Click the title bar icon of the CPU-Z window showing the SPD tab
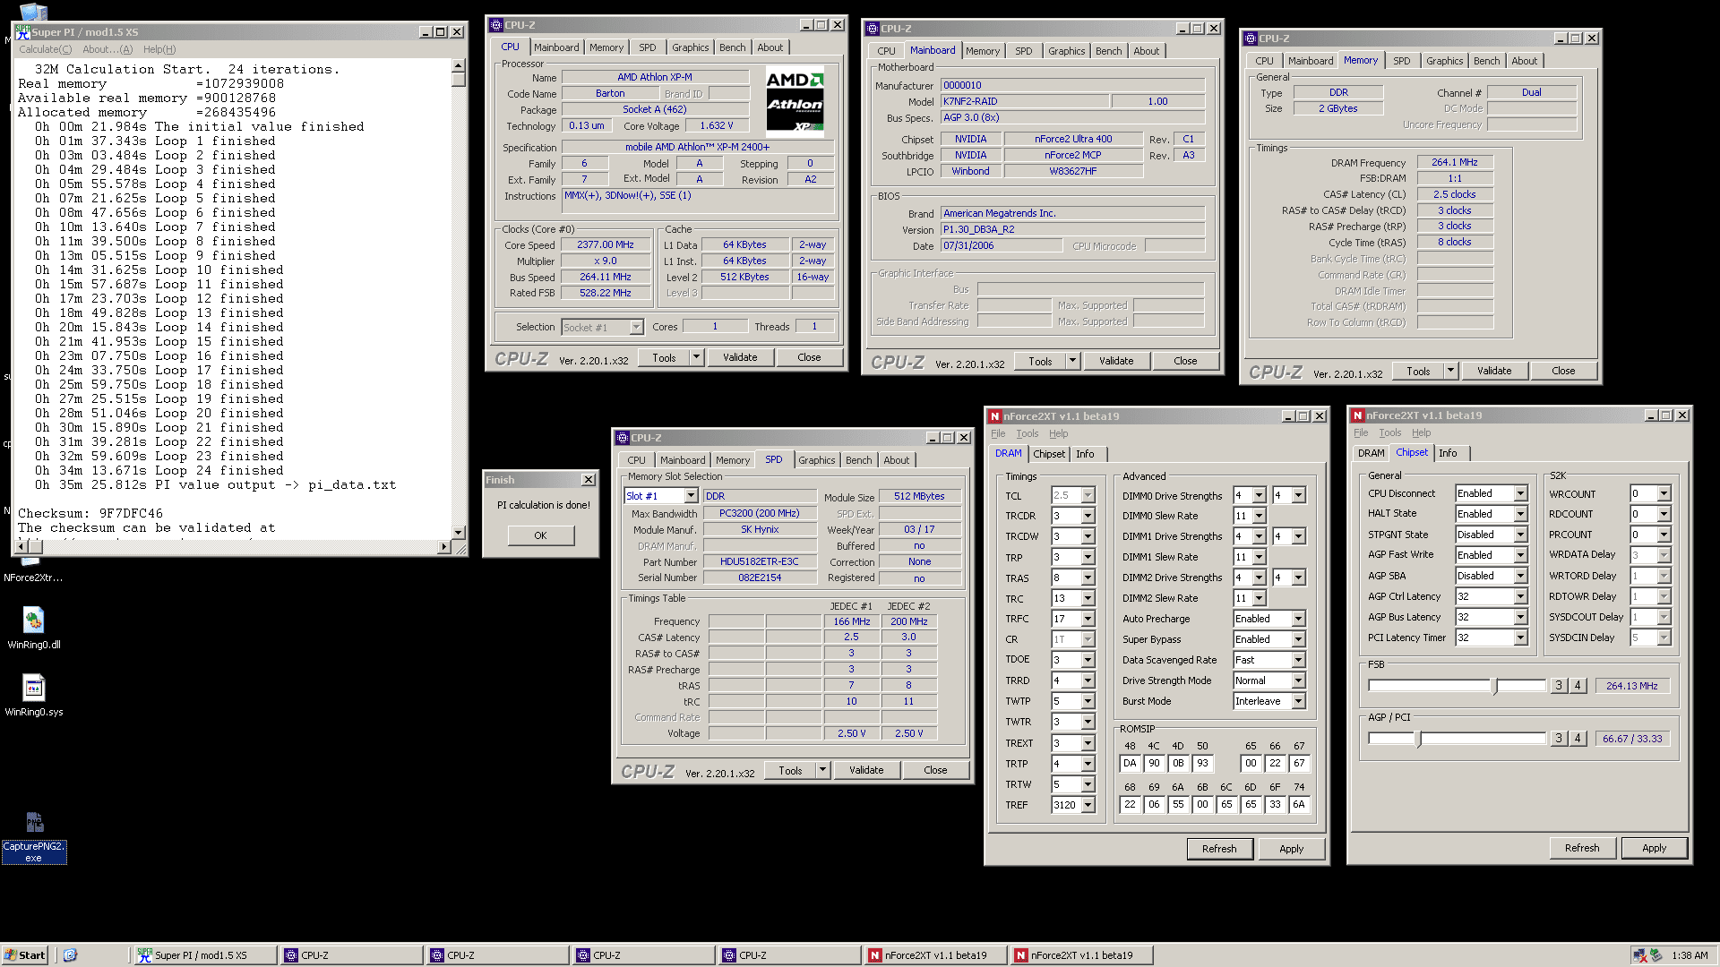This screenshot has height=967, width=1720. [x=623, y=438]
